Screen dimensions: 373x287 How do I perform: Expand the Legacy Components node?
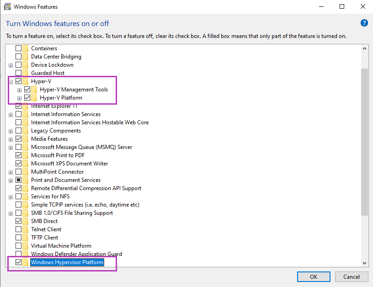click(x=11, y=132)
